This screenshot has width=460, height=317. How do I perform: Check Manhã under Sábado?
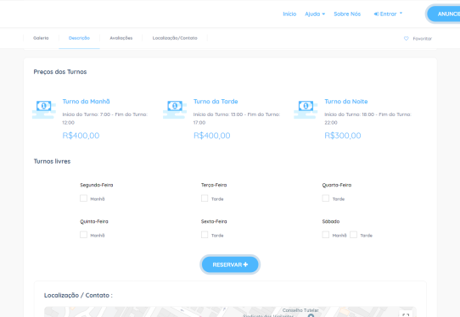coord(326,235)
